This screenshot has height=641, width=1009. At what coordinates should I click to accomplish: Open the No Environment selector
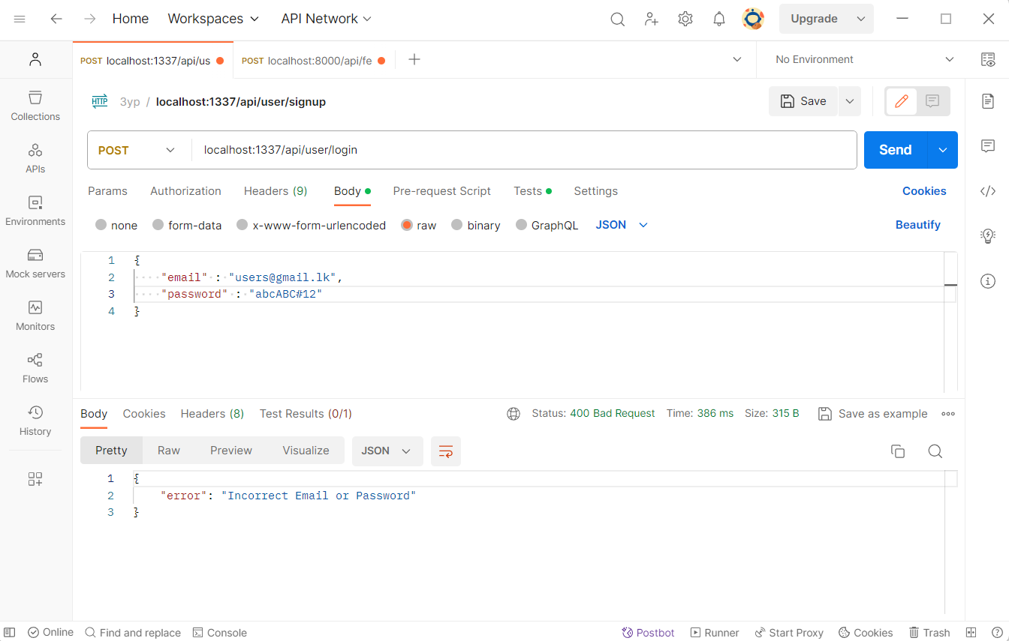pos(865,59)
